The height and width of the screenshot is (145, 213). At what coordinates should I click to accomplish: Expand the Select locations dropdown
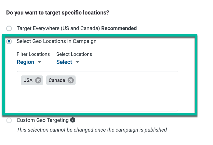68,62
